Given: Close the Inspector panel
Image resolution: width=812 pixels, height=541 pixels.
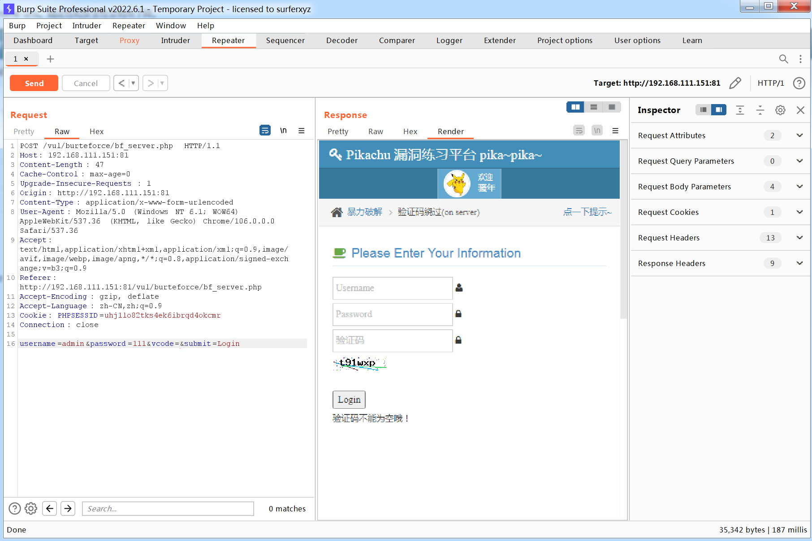Looking at the screenshot, I should pos(800,110).
